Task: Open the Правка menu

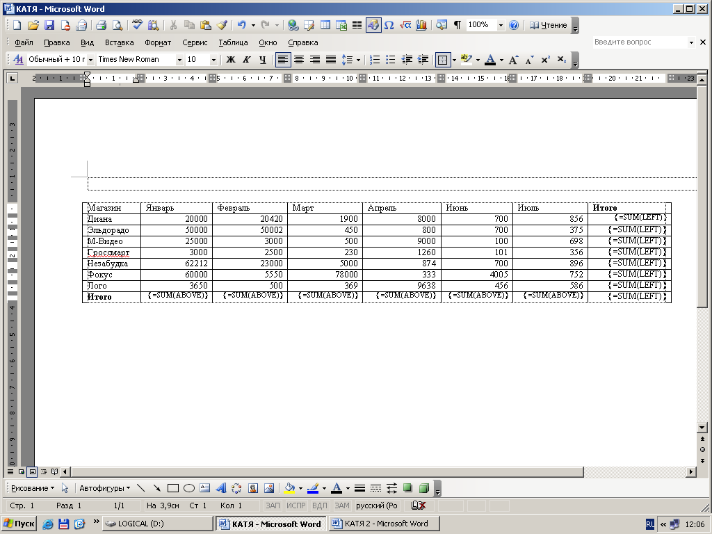Action: (x=57, y=42)
